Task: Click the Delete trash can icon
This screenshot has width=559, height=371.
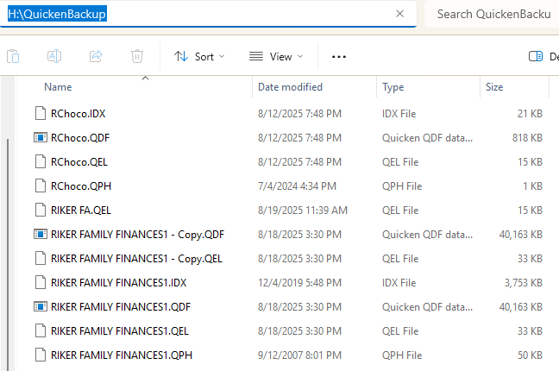Action: point(137,56)
